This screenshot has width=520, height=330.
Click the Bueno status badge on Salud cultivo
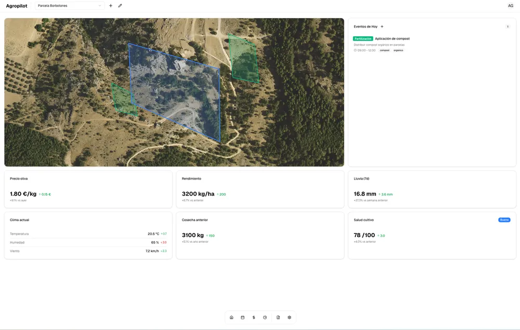[x=503, y=219]
